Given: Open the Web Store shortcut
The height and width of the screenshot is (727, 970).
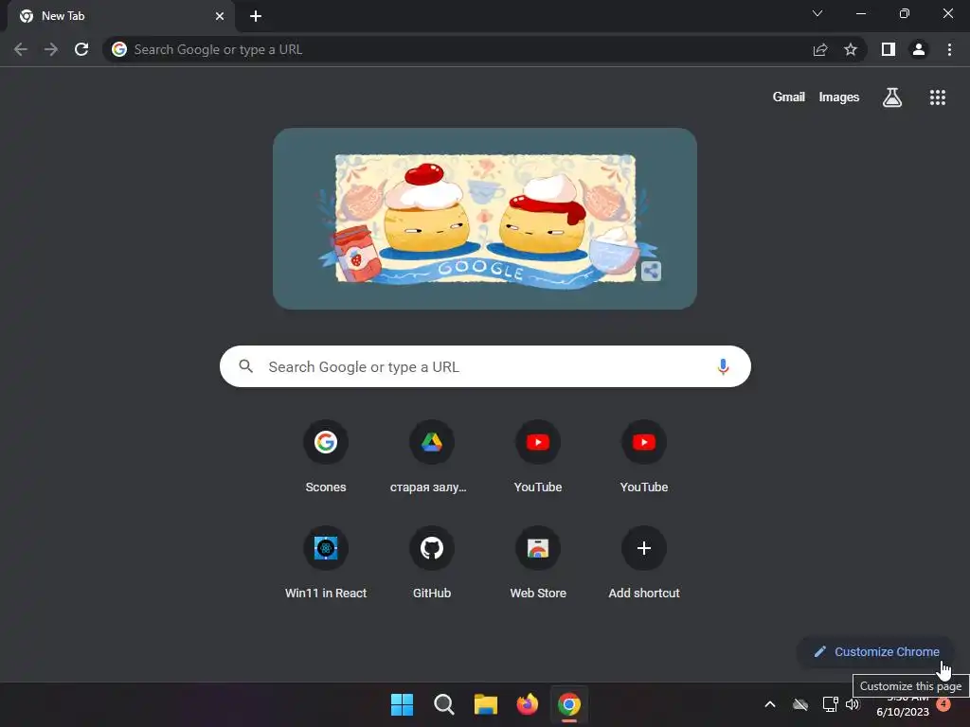Looking at the screenshot, I should coord(538,562).
